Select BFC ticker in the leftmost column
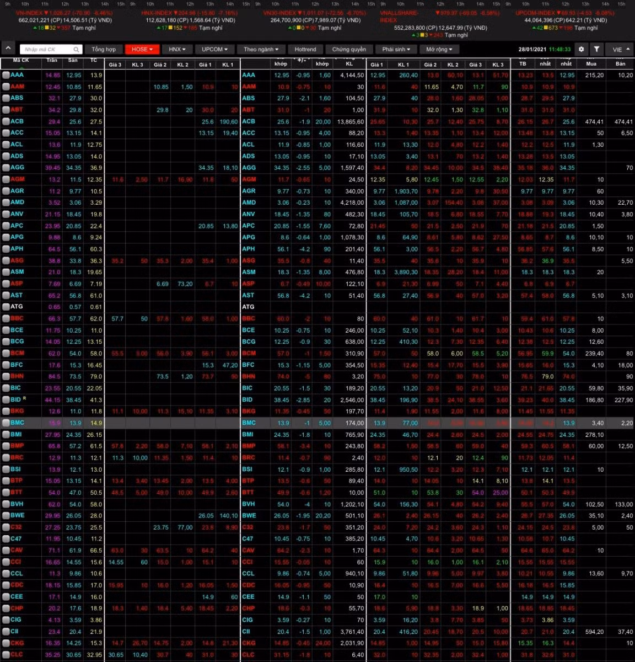Viewport: 635px width, 662px height. [17, 365]
